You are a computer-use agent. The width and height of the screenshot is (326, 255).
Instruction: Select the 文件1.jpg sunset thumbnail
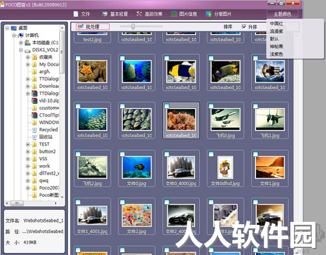coord(270,167)
